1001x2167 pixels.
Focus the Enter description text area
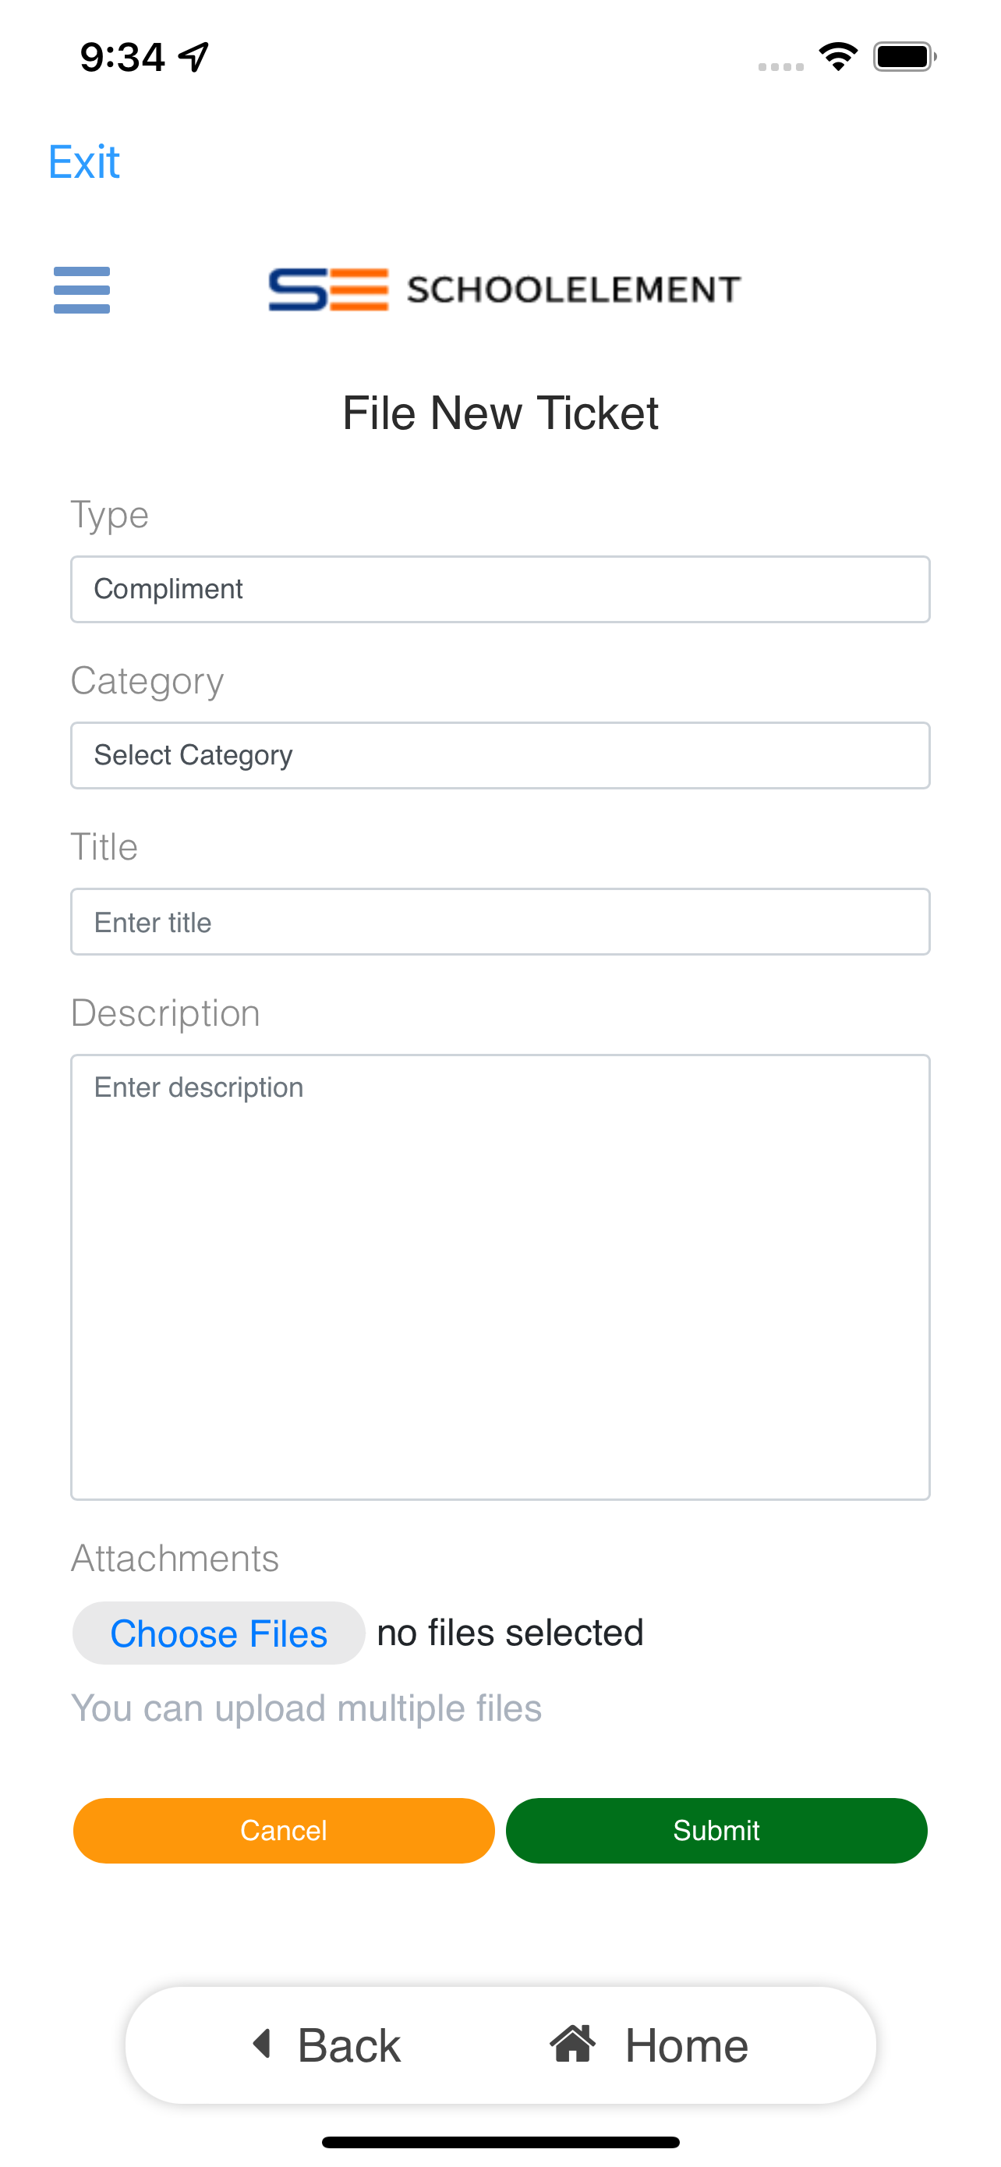click(x=500, y=1277)
